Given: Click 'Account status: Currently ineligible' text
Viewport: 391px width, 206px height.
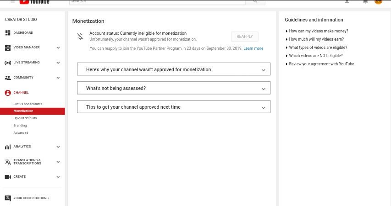Looking at the screenshot, I should click(x=138, y=33).
